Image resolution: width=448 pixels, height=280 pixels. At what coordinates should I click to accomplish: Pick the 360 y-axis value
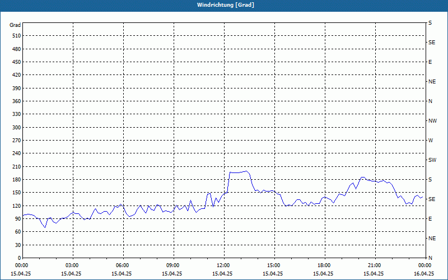17,101
